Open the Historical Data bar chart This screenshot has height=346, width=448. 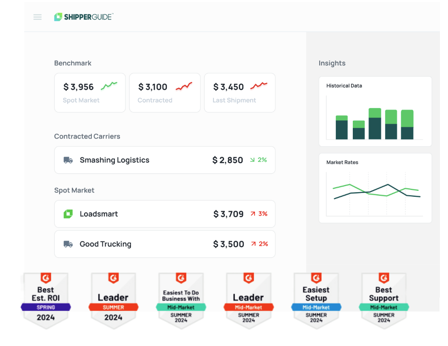(x=375, y=112)
